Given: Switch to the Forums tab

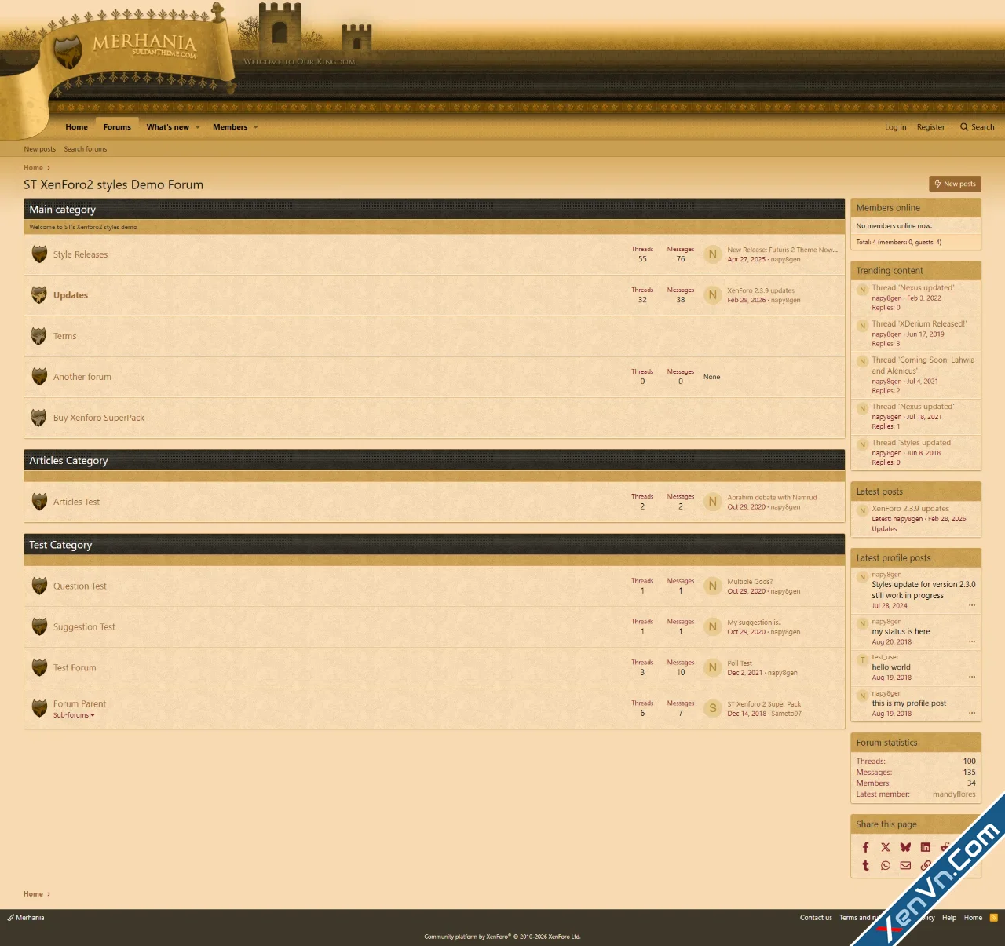Looking at the screenshot, I should point(116,126).
